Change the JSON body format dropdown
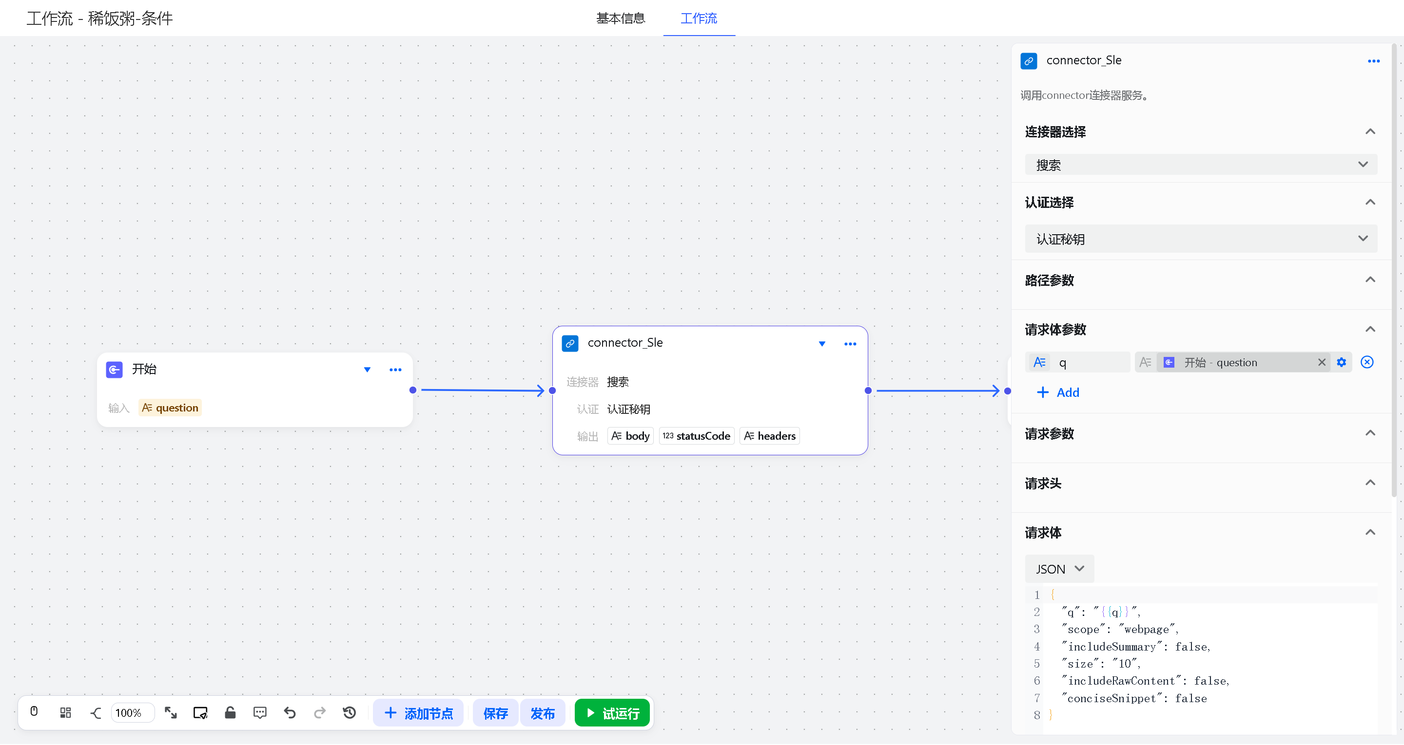 1059,569
